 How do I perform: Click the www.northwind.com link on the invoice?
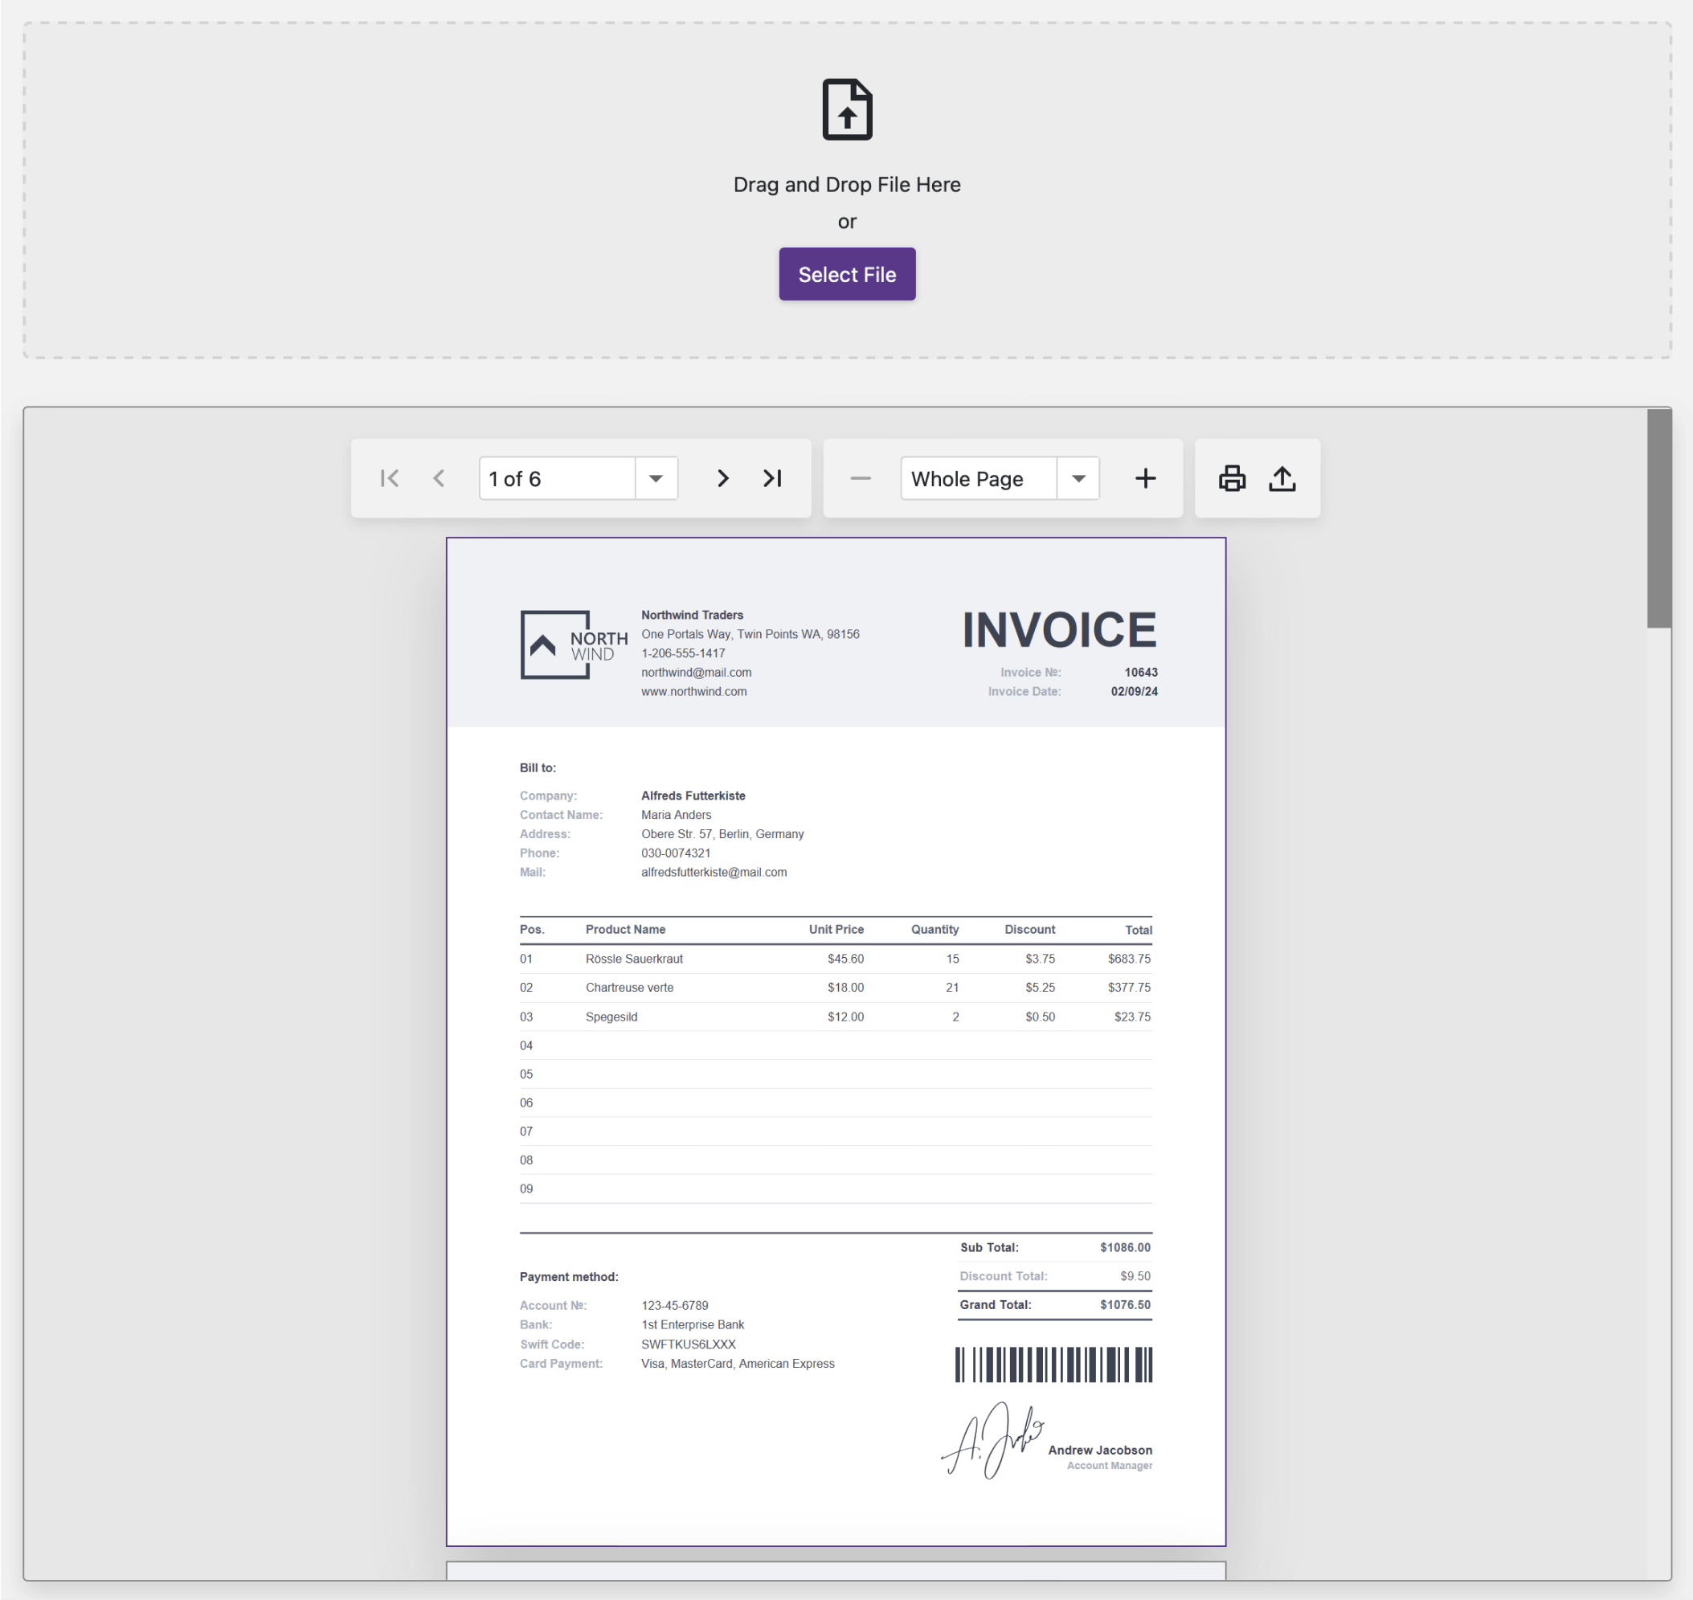click(x=693, y=691)
